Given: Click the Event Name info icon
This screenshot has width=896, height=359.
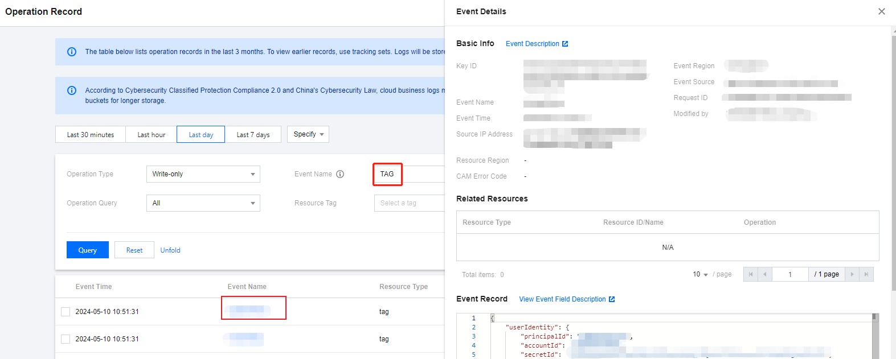Looking at the screenshot, I should coord(340,174).
